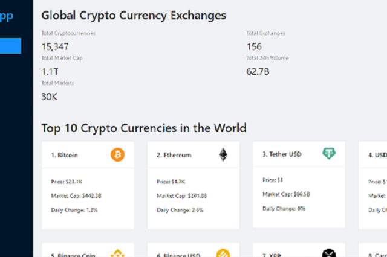Click the Global Crypto Currency Exchanges heading
Screen dimensions: 387x257
(134, 16)
